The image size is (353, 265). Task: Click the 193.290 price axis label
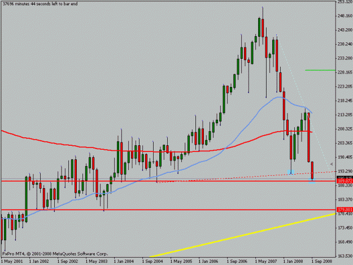coord(345,171)
